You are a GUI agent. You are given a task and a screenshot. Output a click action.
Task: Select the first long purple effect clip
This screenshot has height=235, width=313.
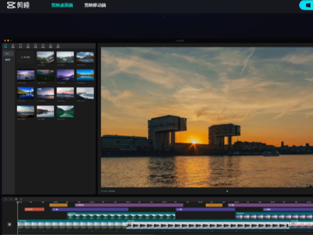[129, 205]
